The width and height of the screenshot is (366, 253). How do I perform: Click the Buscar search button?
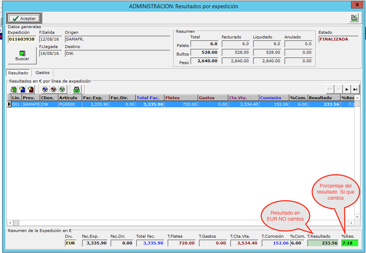(22, 56)
